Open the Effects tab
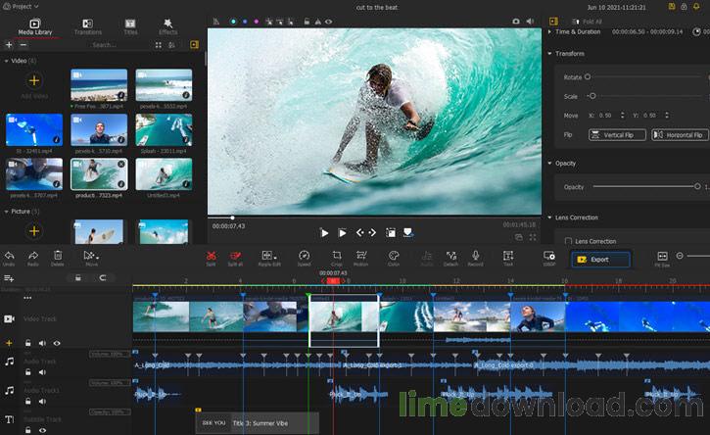 [168, 26]
